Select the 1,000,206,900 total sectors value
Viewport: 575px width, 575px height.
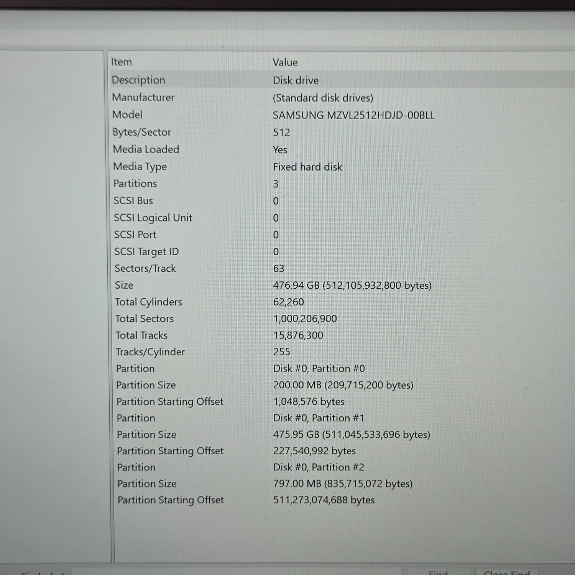[x=305, y=319]
